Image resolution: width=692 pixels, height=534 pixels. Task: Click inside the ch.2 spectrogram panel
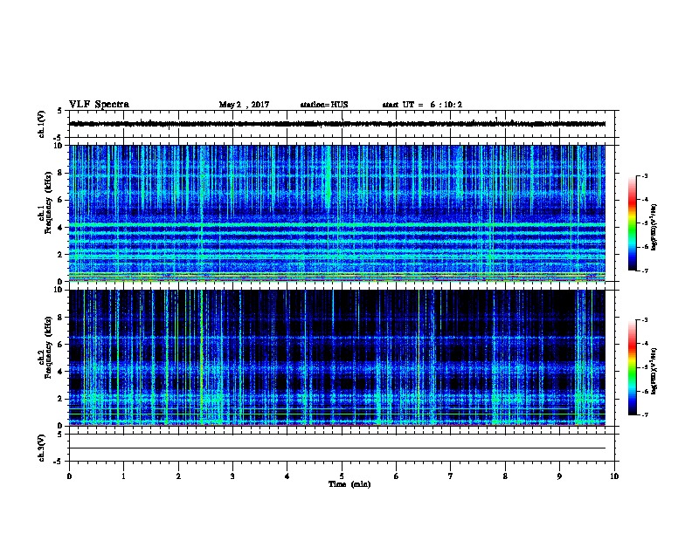(x=337, y=358)
